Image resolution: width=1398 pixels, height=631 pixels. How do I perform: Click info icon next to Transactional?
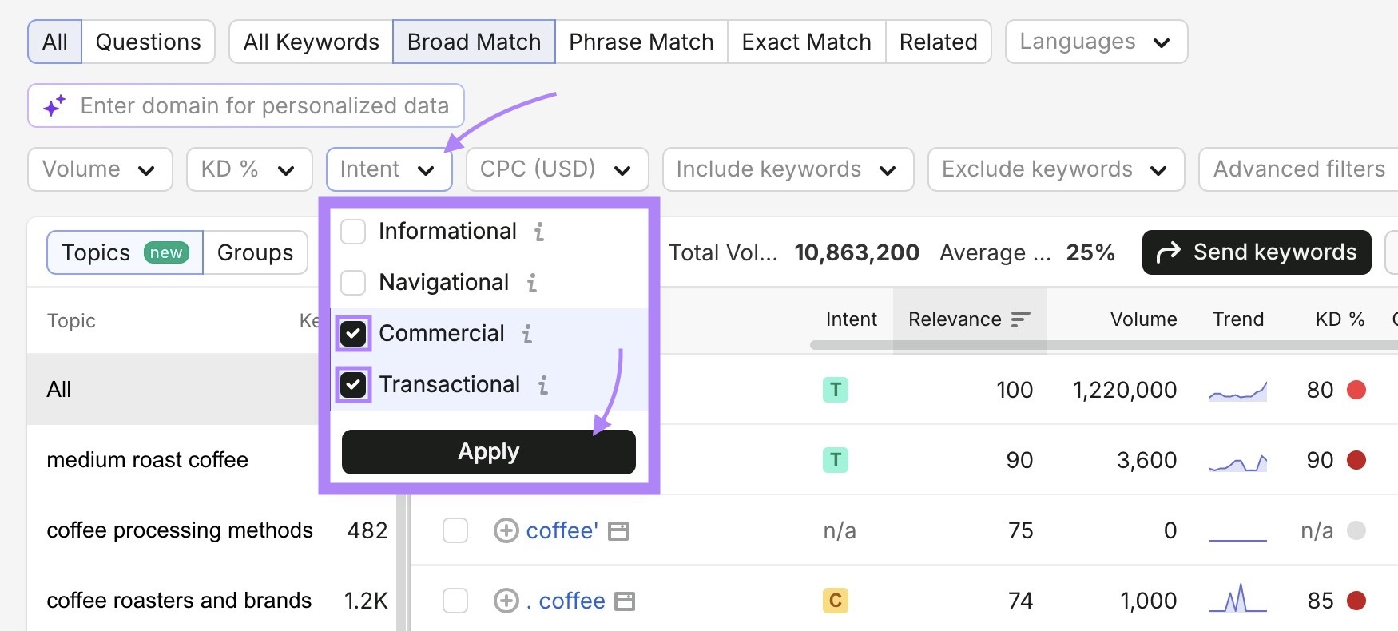543,385
